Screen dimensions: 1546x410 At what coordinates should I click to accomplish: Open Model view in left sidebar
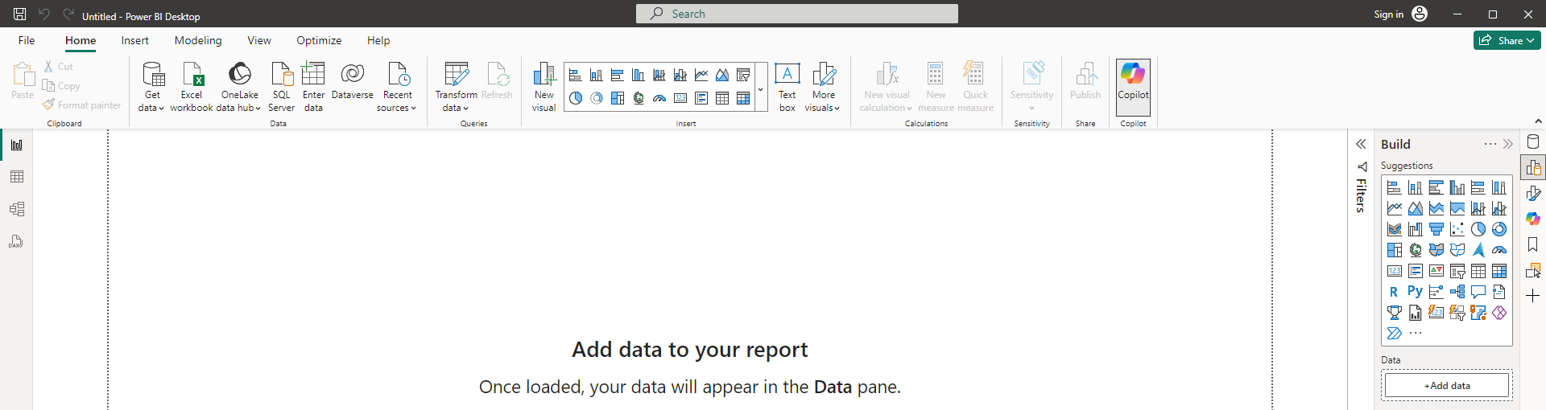16,209
